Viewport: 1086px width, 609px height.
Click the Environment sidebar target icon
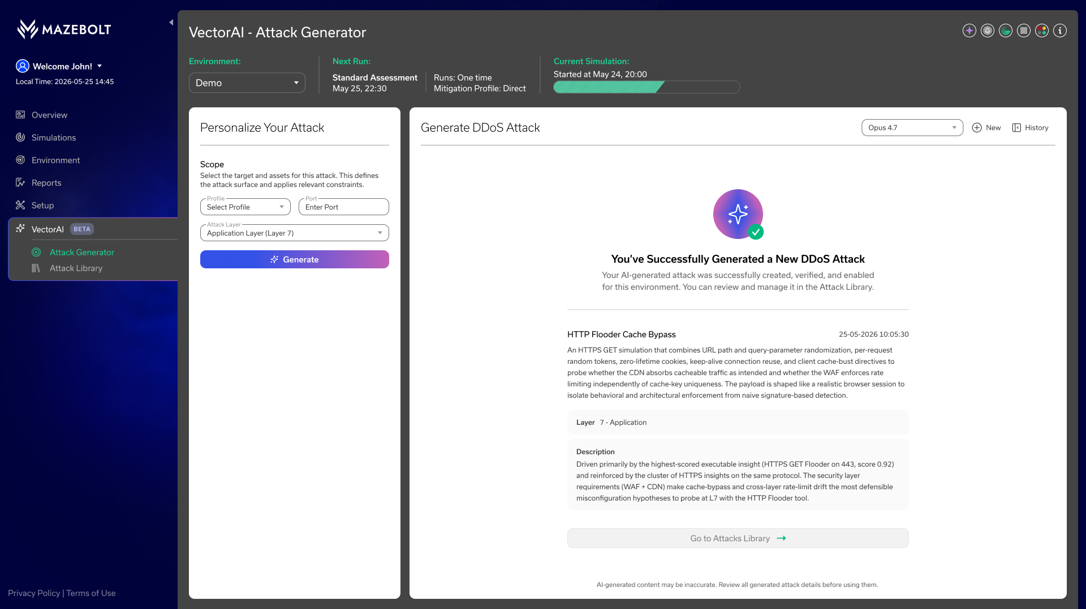pos(20,160)
